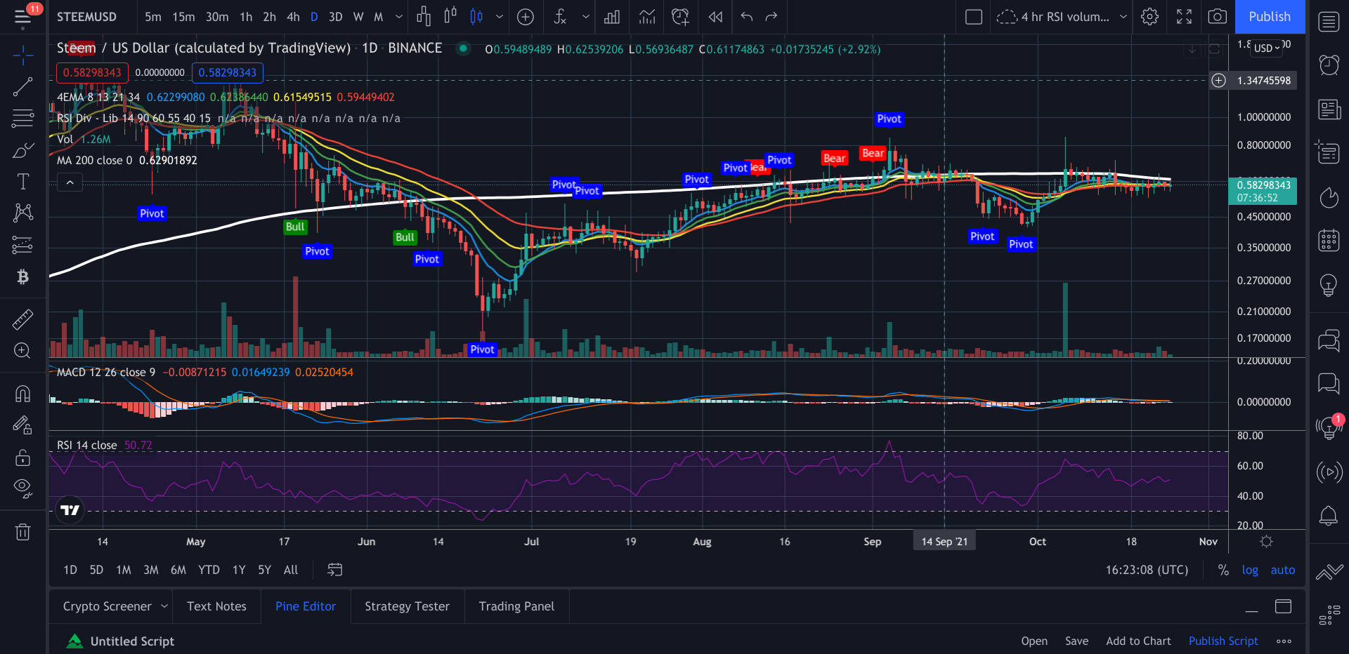Save the Untitled Script
This screenshot has width=1349, height=654.
(x=1076, y=641)
